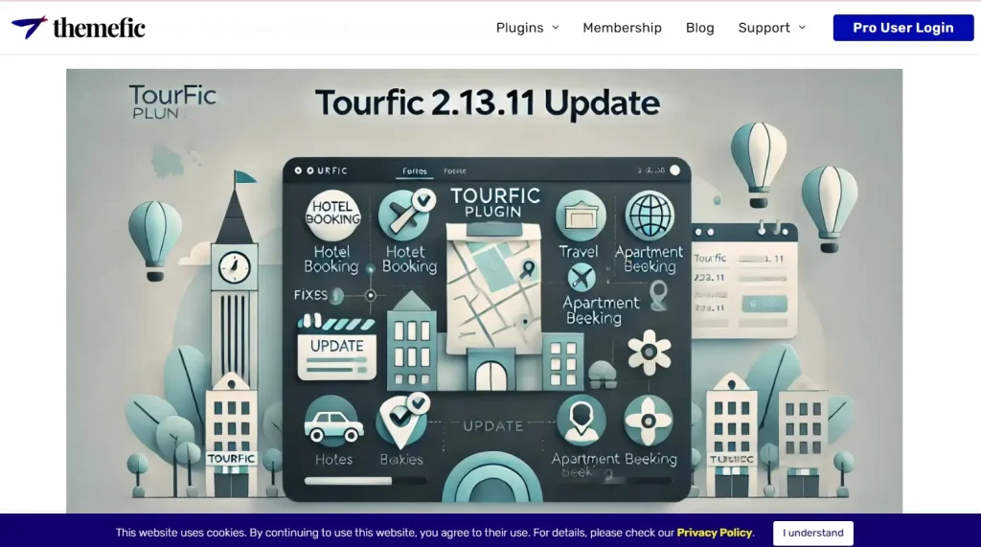Viewport: 981px width, 547px height.
Task: Open the Plugins menu
Action: (520, 28)
